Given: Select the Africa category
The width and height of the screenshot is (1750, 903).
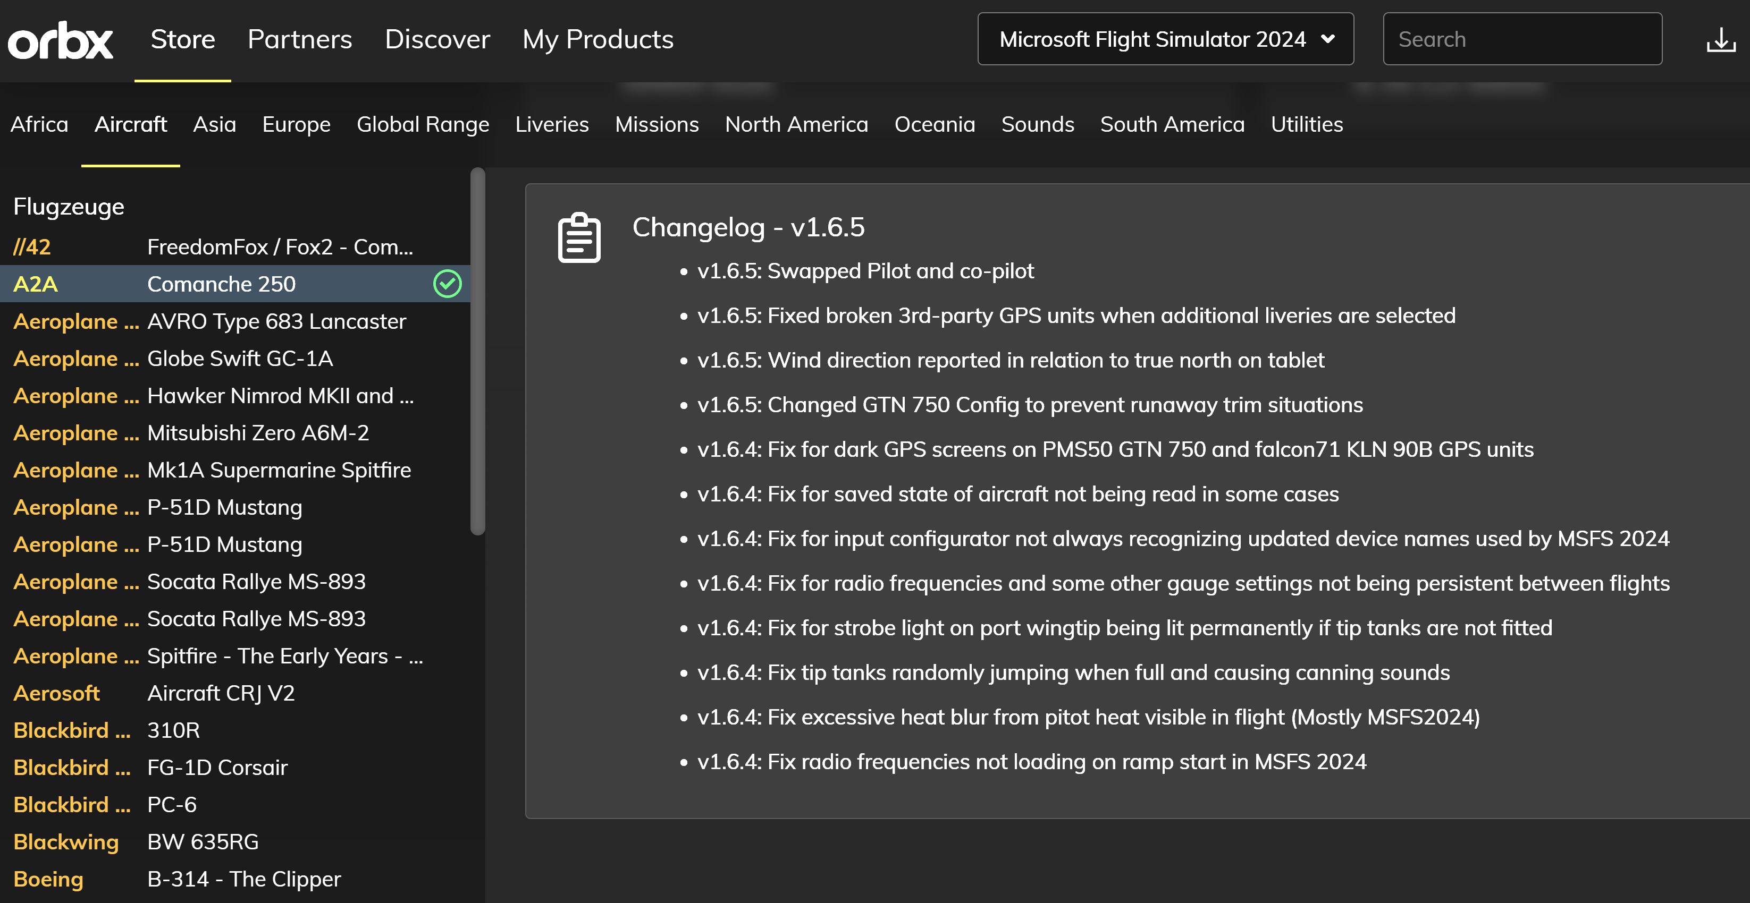Looking at the screenshot, I should [x=39, y=124].
